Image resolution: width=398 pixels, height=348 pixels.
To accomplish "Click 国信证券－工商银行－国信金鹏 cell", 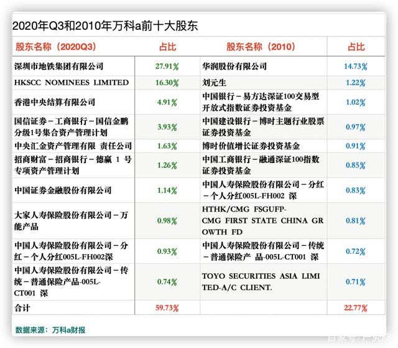I will [x=72, y=127].
